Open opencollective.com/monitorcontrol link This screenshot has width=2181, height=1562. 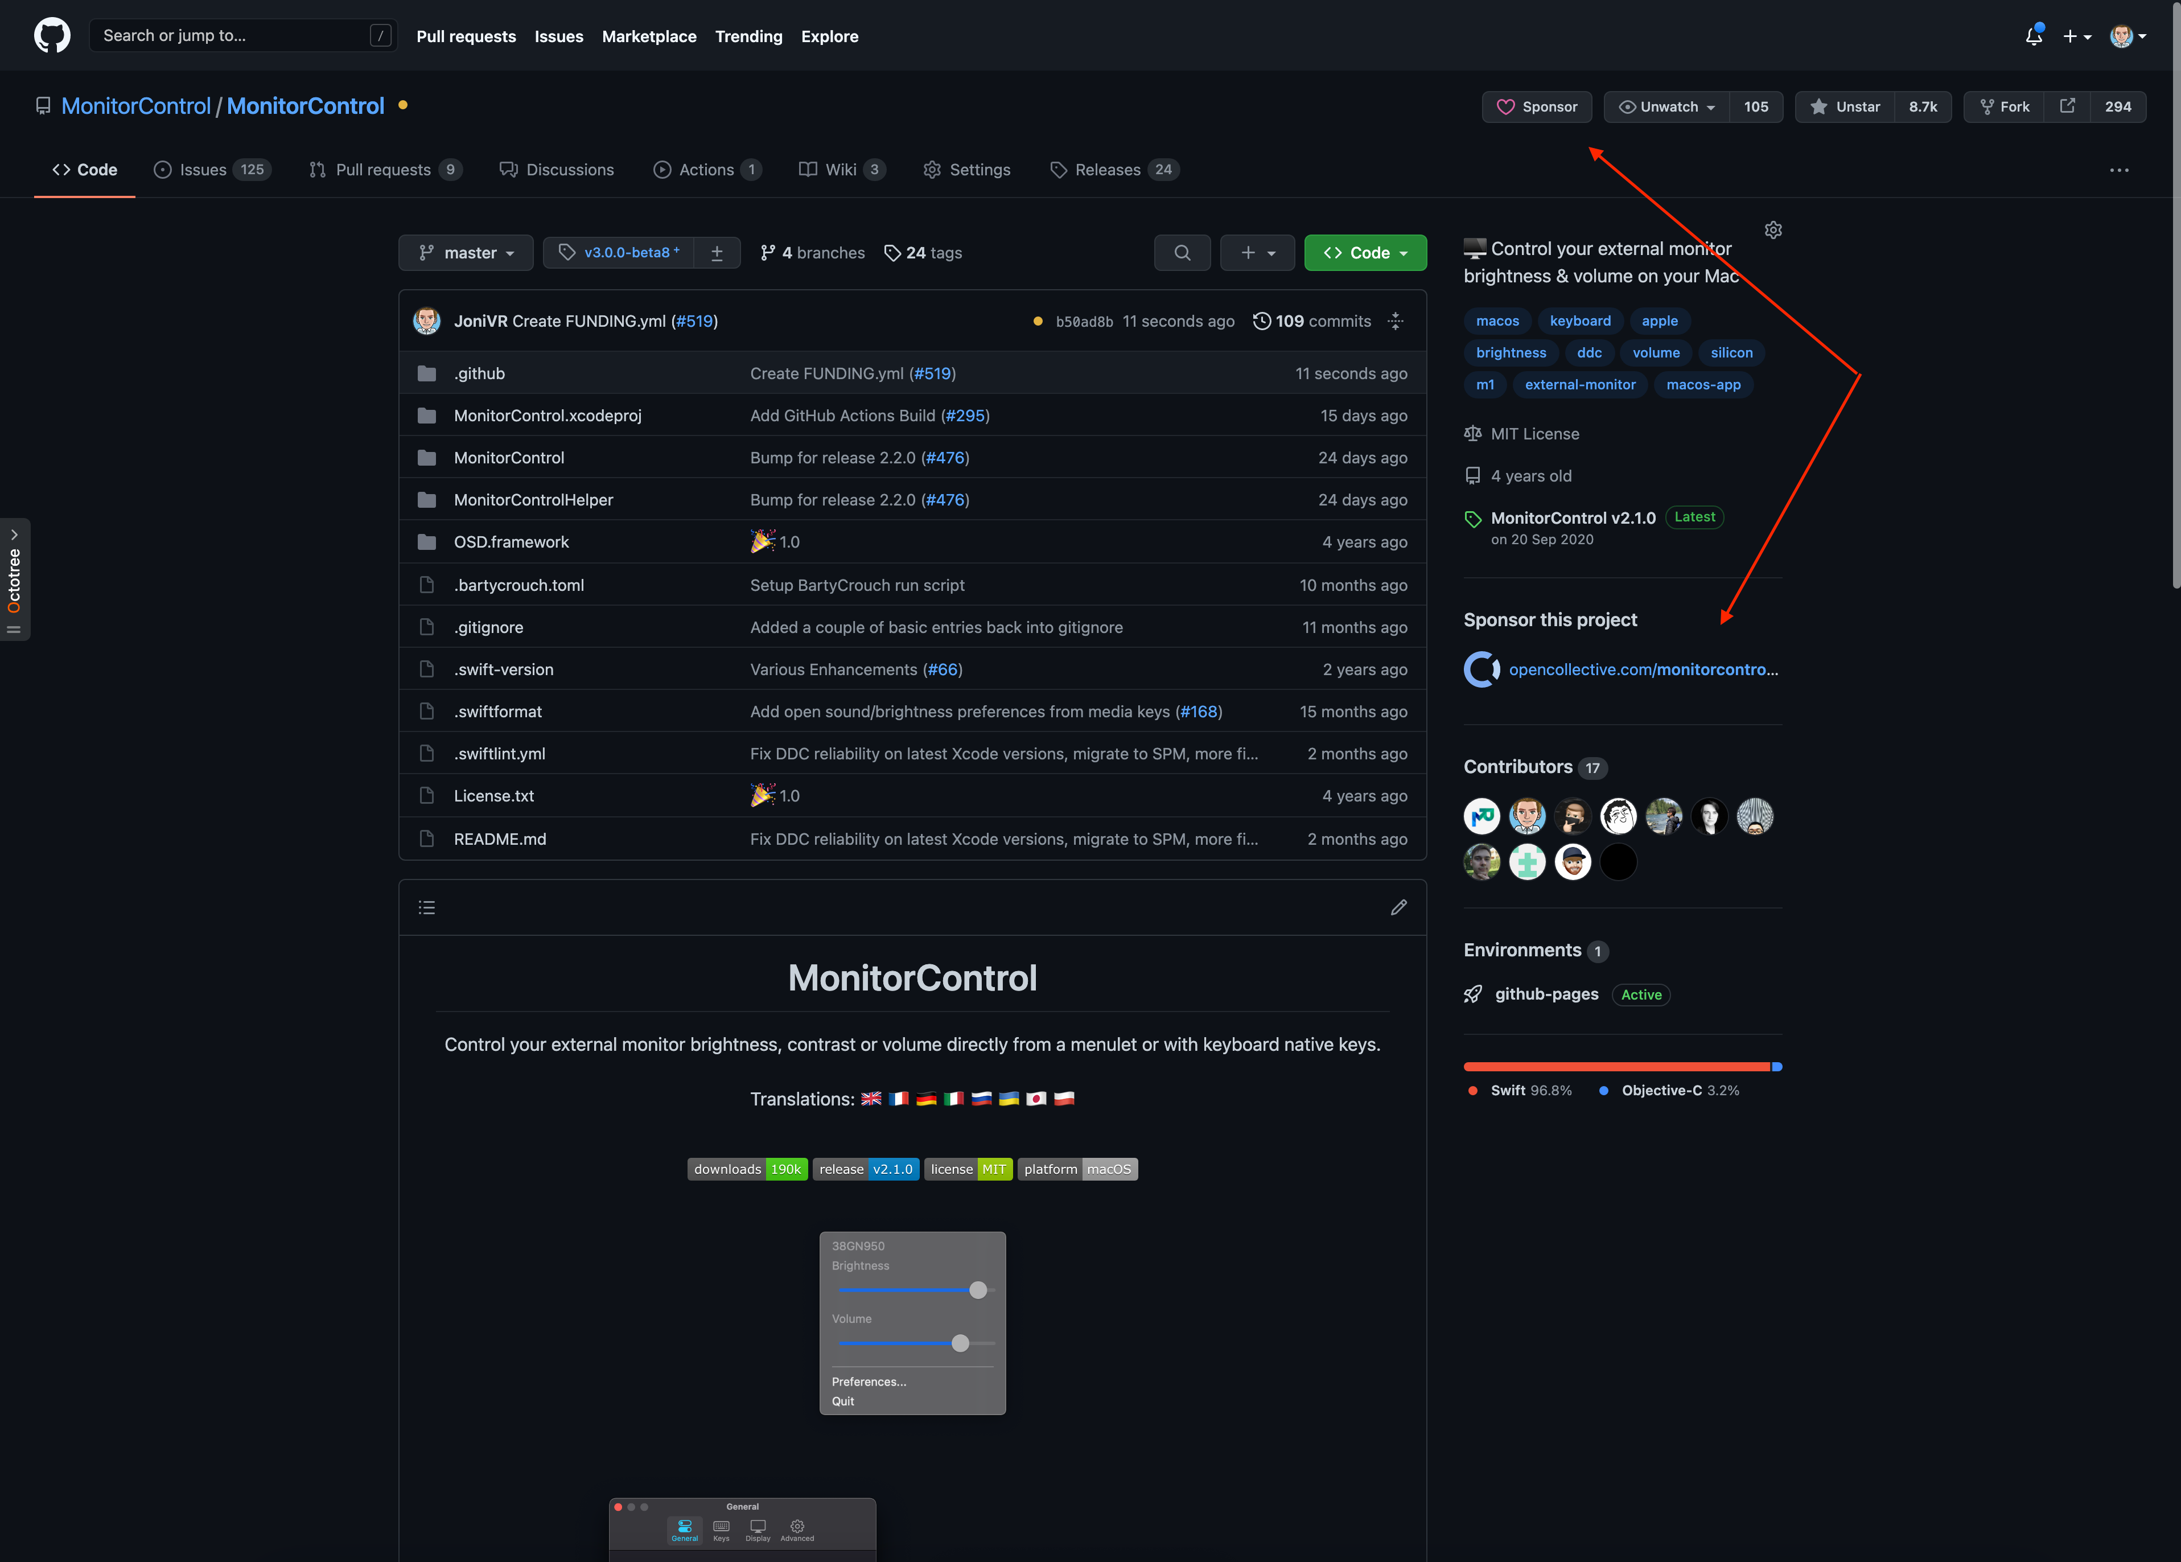coord(1644,668)
